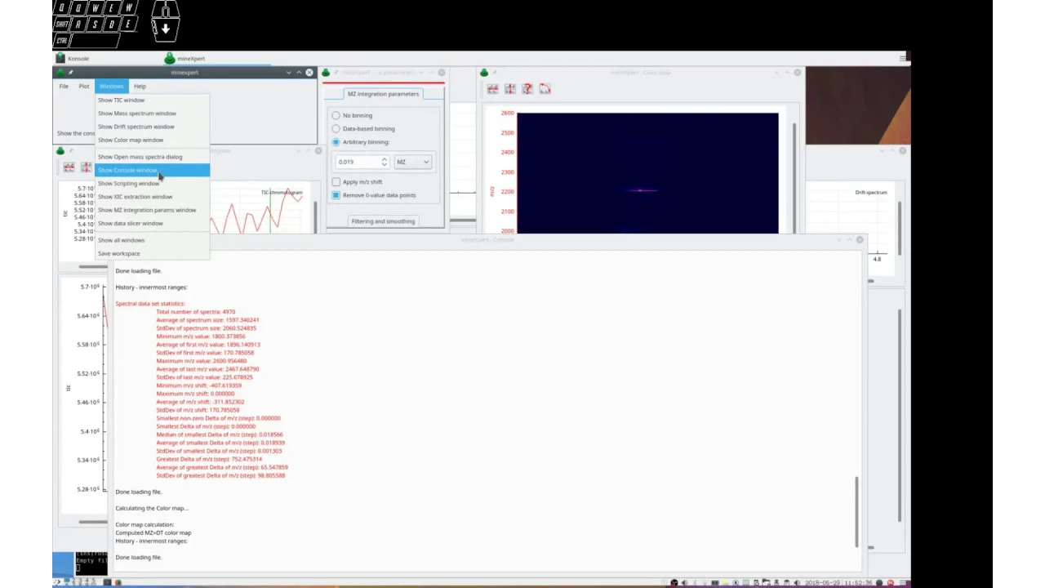Click the Filtering and smoothing button
Viewport: 1045px width, 588px height.
383,221
